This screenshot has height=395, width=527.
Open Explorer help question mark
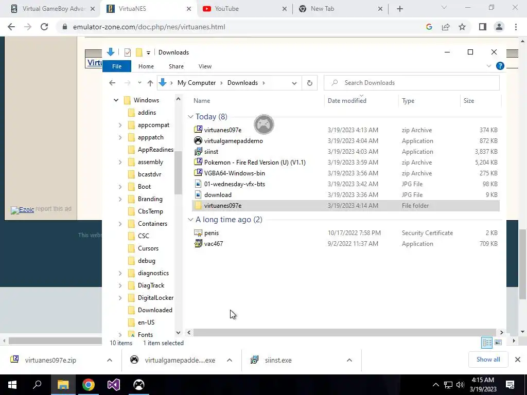500,66
